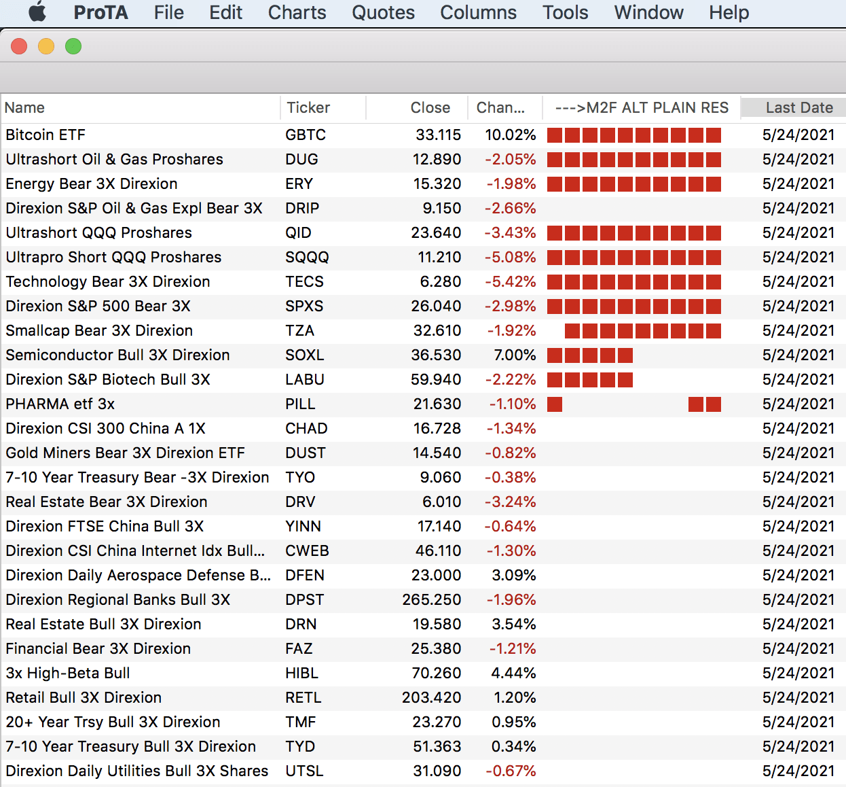Open the Window menu

click(x=648, y=12)
